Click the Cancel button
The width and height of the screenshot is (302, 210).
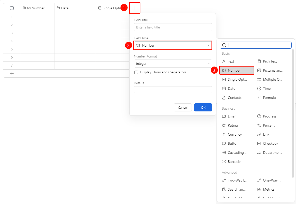(183, 107)
